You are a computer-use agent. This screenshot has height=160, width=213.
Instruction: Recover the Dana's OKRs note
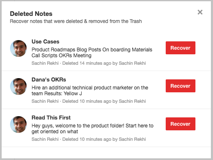click(180, 86)
